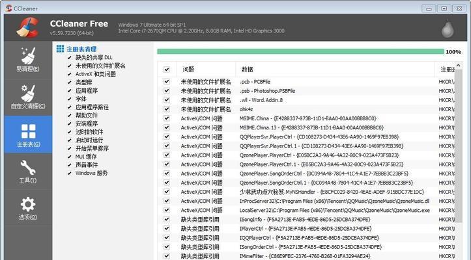Open the Custom Clean (自定义清理) section
Image resolution: width=471 pixels, height=260 pixels.
coord(28,97)
